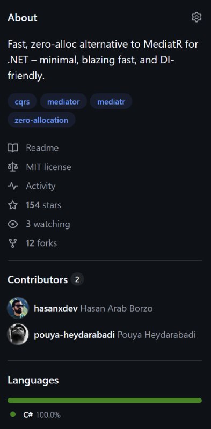Viewport: 211px width, 429px height.
Task: Open hasanxdev's avatar picture
Action: pos(18,308)
